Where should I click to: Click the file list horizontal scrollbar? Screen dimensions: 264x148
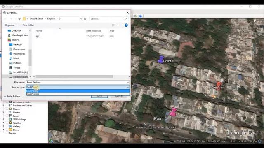click(74, 76)
